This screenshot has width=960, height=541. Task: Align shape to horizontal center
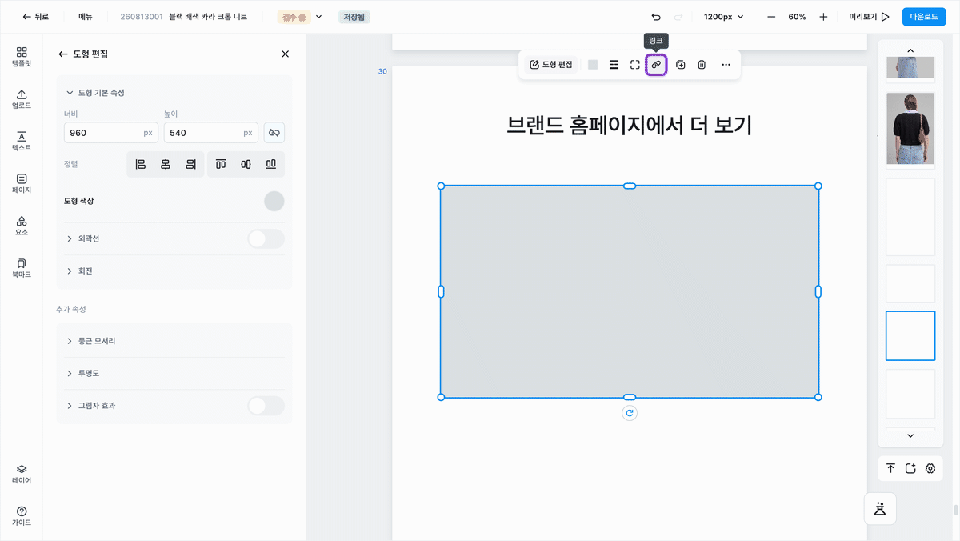[166, 164]
